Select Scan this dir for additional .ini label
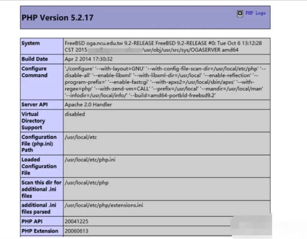The image size is (307, 239). pyautogui.click(x=42, y=189)
